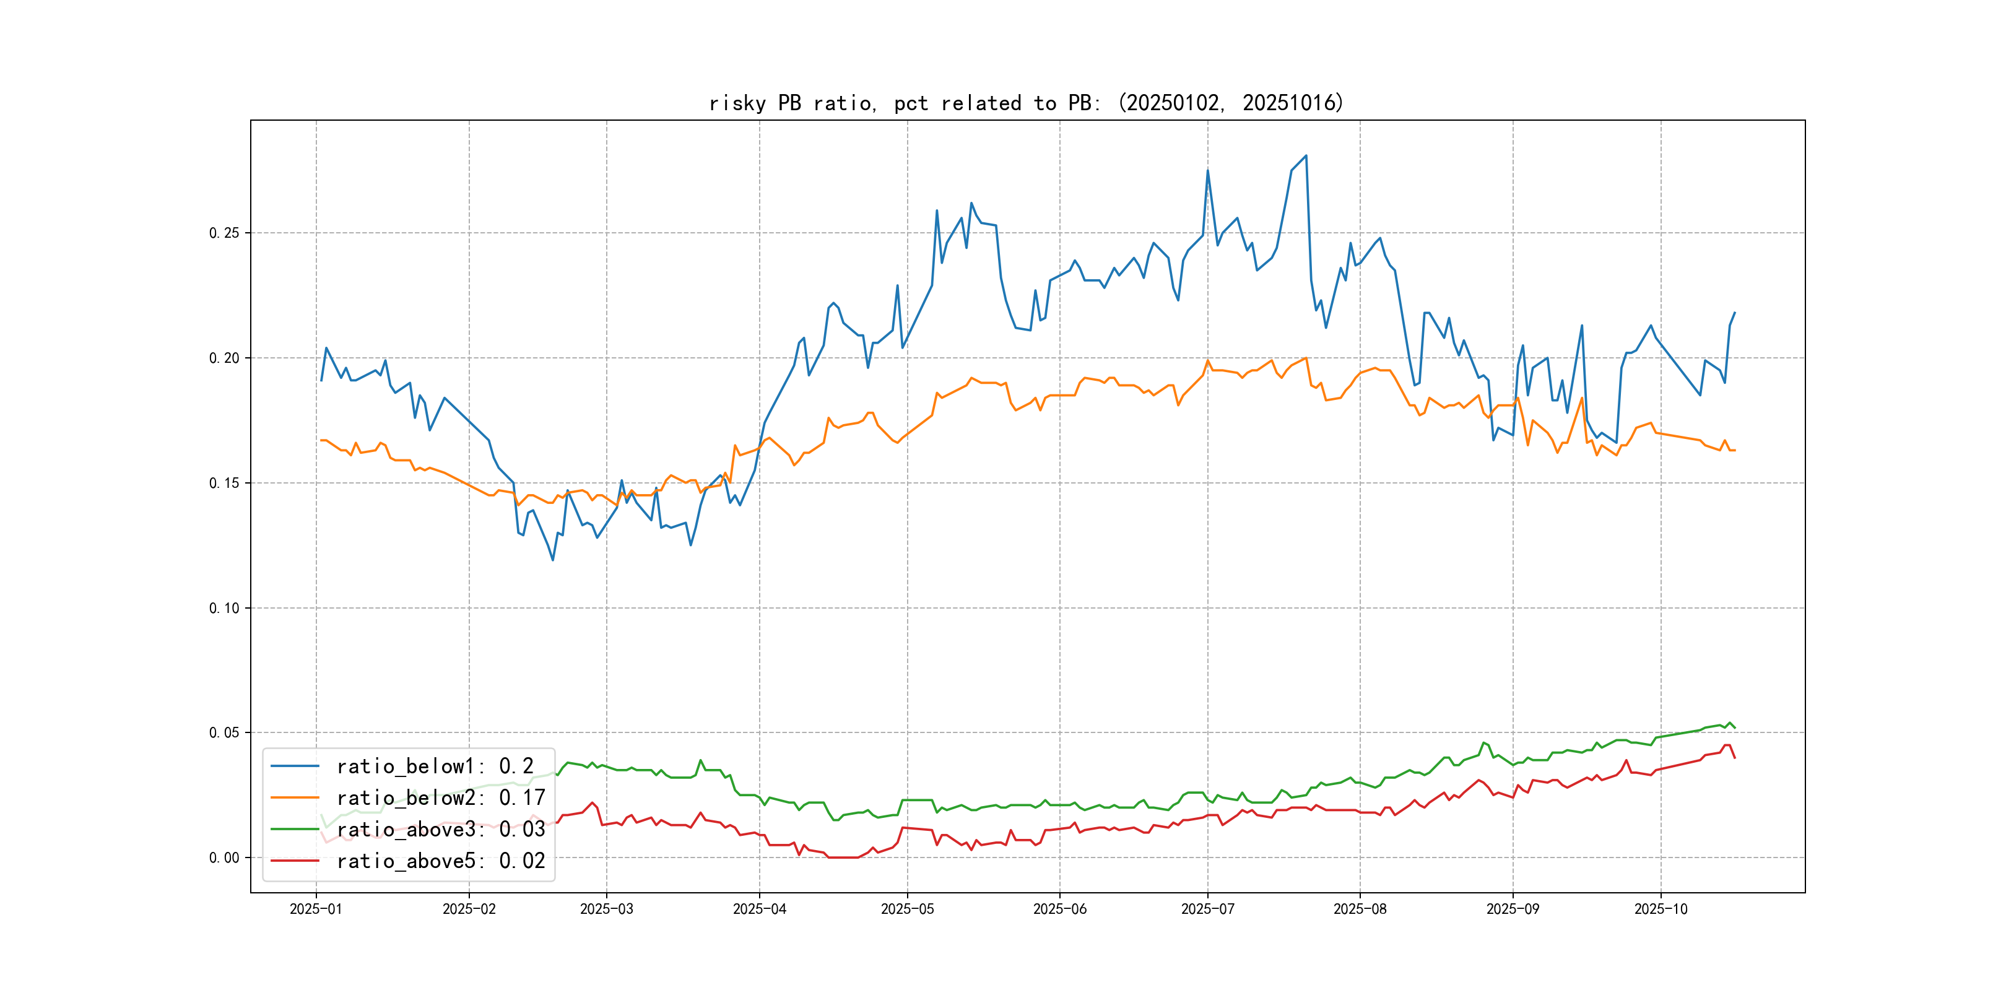The width and height of the screenshot is (2006, 1003).
Task: Click the blue line's highest peak in July
Action: [x=1306, y=156]
